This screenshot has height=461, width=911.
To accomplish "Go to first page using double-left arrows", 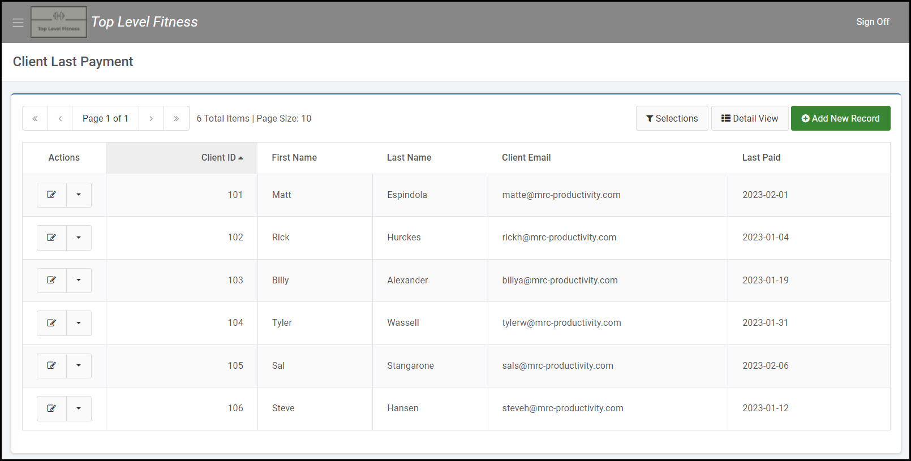I will click(x=35, y=118).
